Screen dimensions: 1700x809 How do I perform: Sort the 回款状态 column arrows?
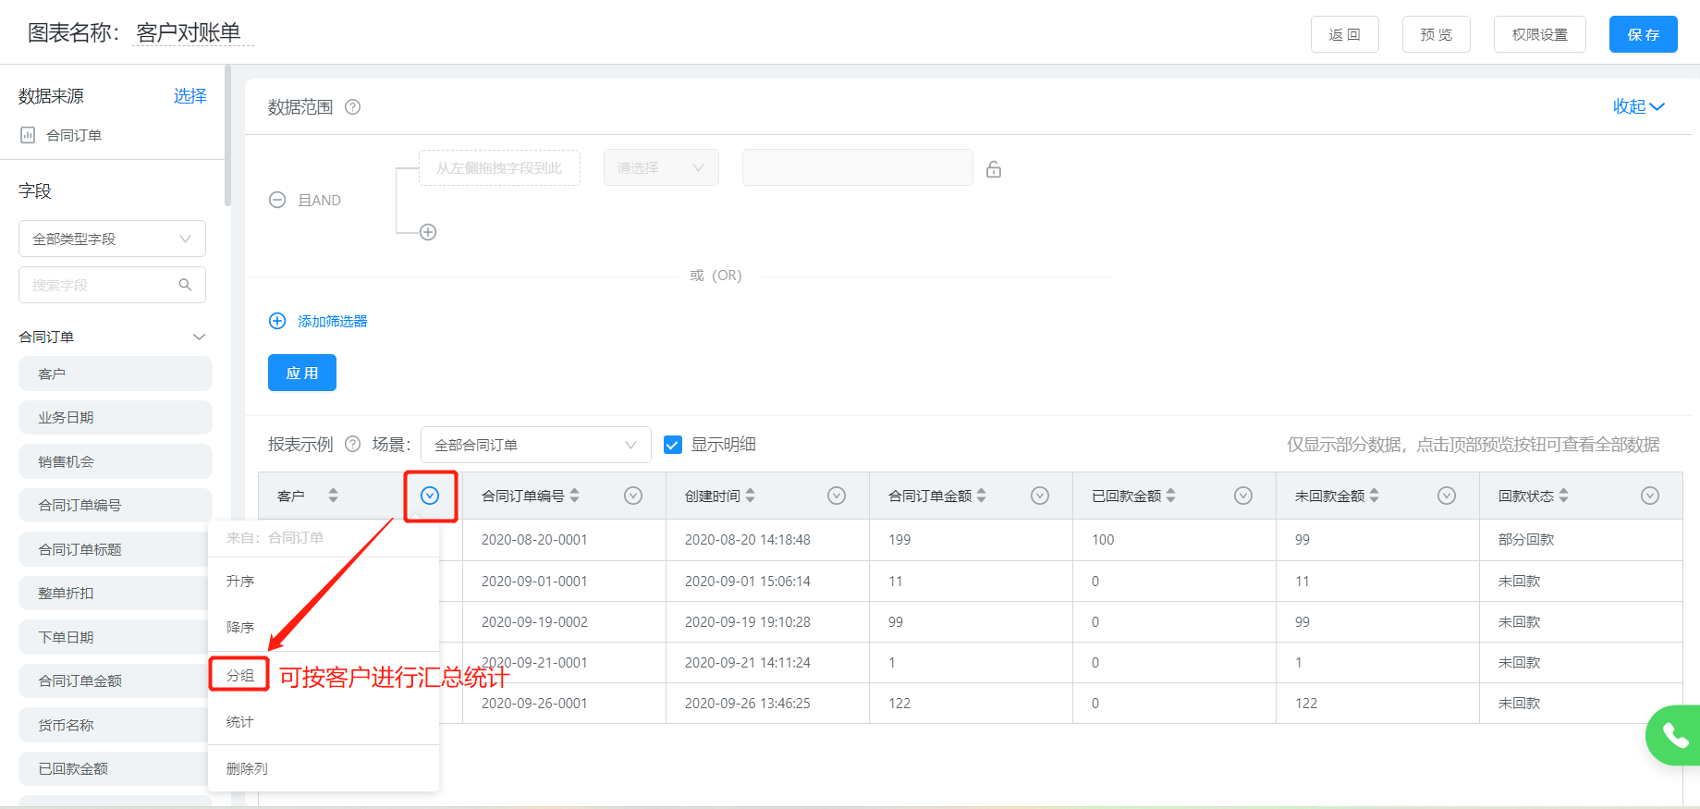point(1563,496)
